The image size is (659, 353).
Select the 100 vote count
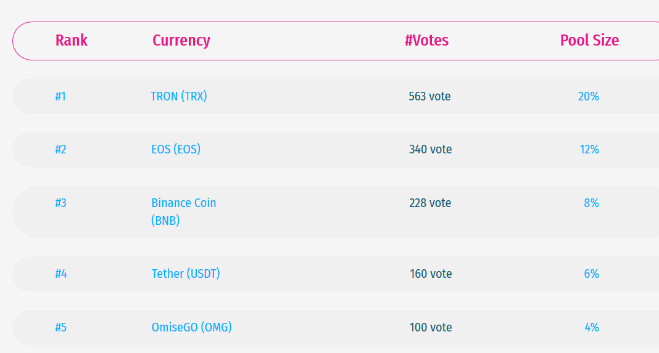click(431, 328)
